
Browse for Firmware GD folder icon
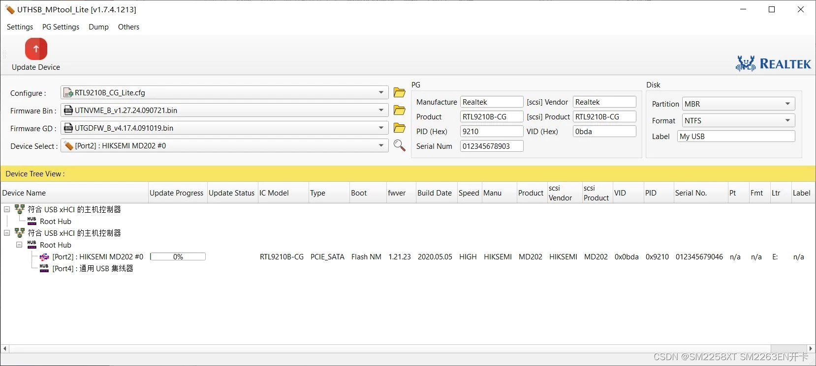point(400,128)
